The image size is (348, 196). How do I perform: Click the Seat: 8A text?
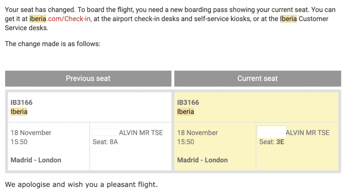coord(105,142)
